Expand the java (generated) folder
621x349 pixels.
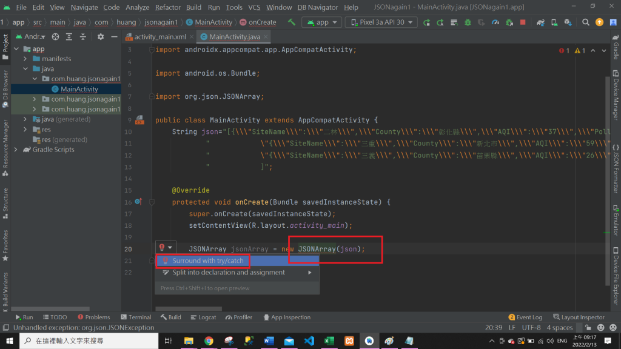point(25,119)
